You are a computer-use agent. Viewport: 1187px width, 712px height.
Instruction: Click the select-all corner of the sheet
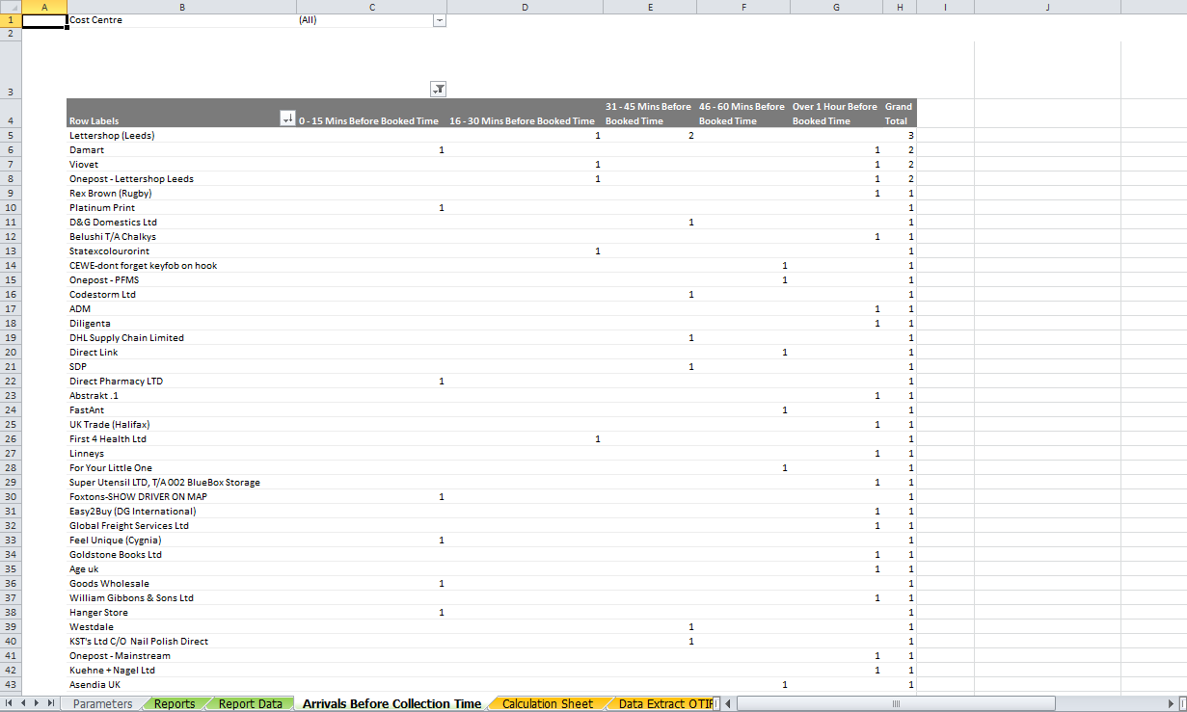point(11,7)
